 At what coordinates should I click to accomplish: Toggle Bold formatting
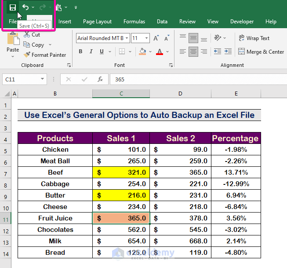80,51
